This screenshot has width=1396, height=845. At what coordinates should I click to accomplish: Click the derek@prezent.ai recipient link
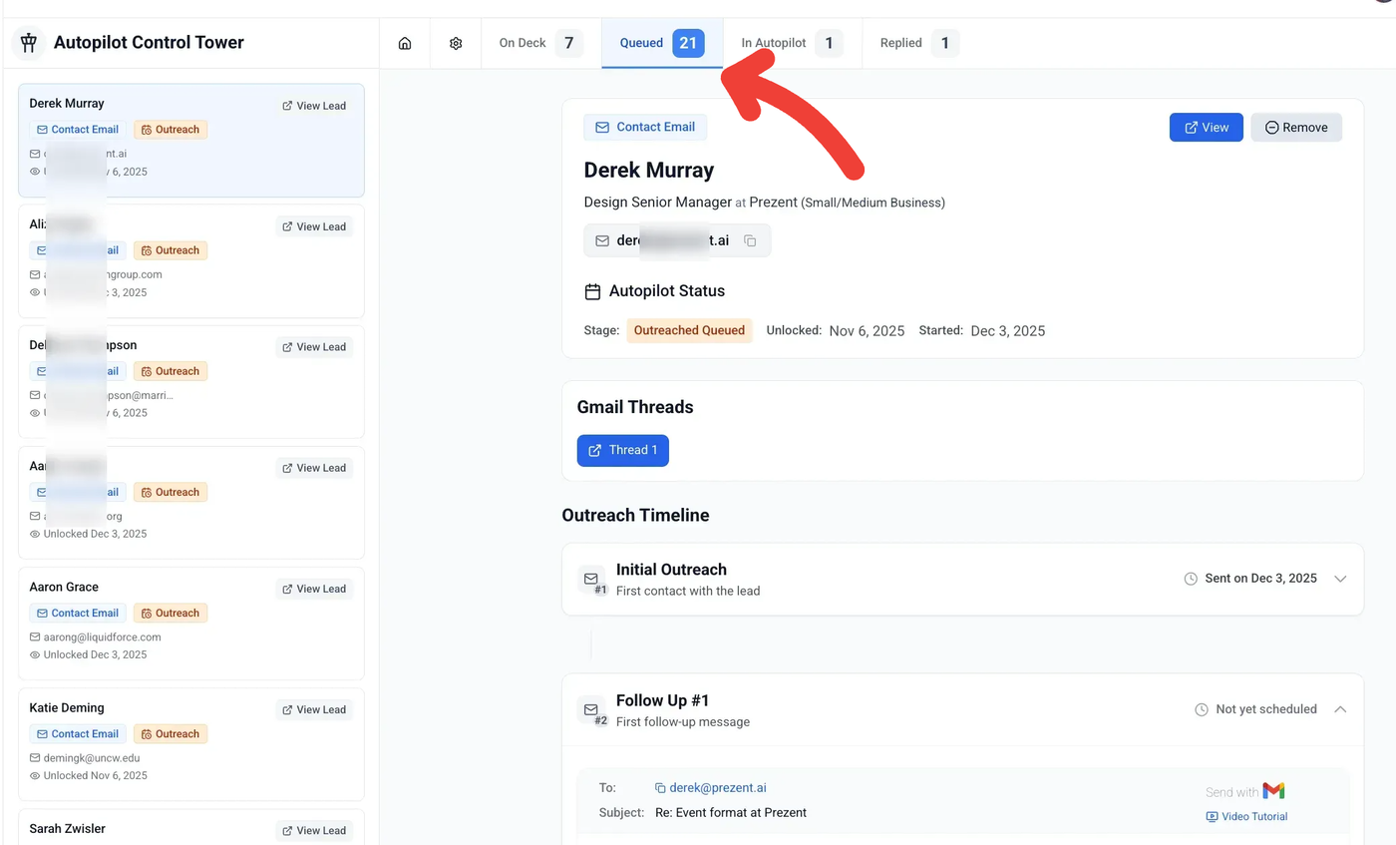[x=718, y=788]
